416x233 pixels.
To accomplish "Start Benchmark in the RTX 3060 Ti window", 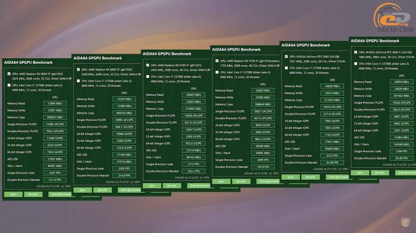I will [406, 173].
